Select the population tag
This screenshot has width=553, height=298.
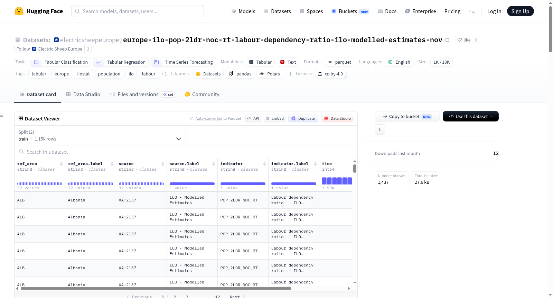click(109, 74)
